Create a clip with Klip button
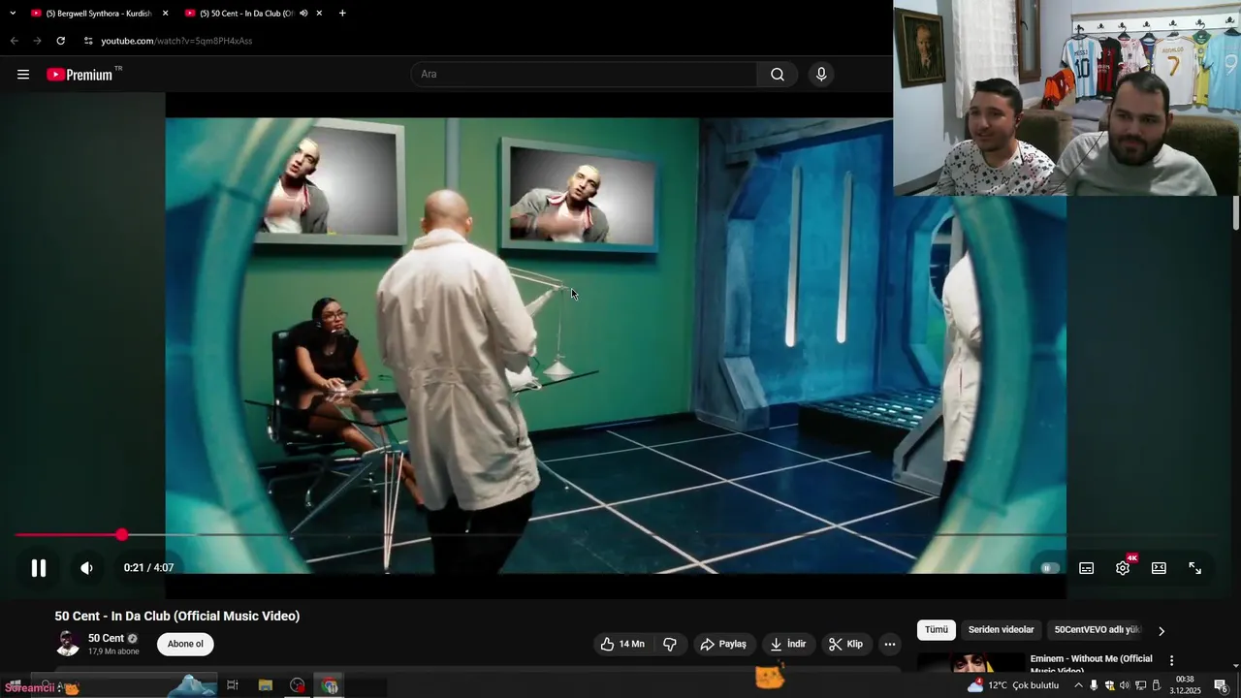Image resolution: width=1241 pixels, height=698 pixels. 846,644
